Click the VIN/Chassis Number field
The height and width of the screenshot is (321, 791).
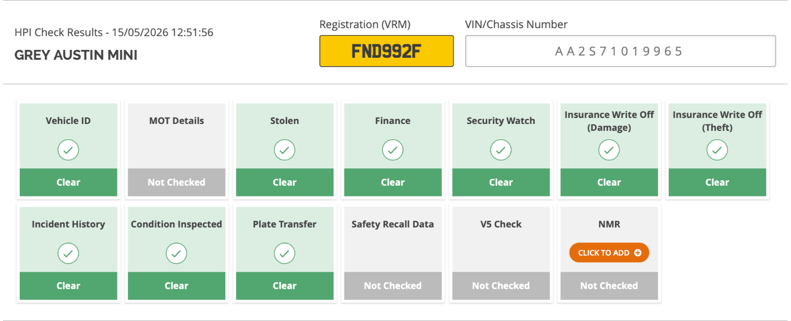[x=620, y=51]
